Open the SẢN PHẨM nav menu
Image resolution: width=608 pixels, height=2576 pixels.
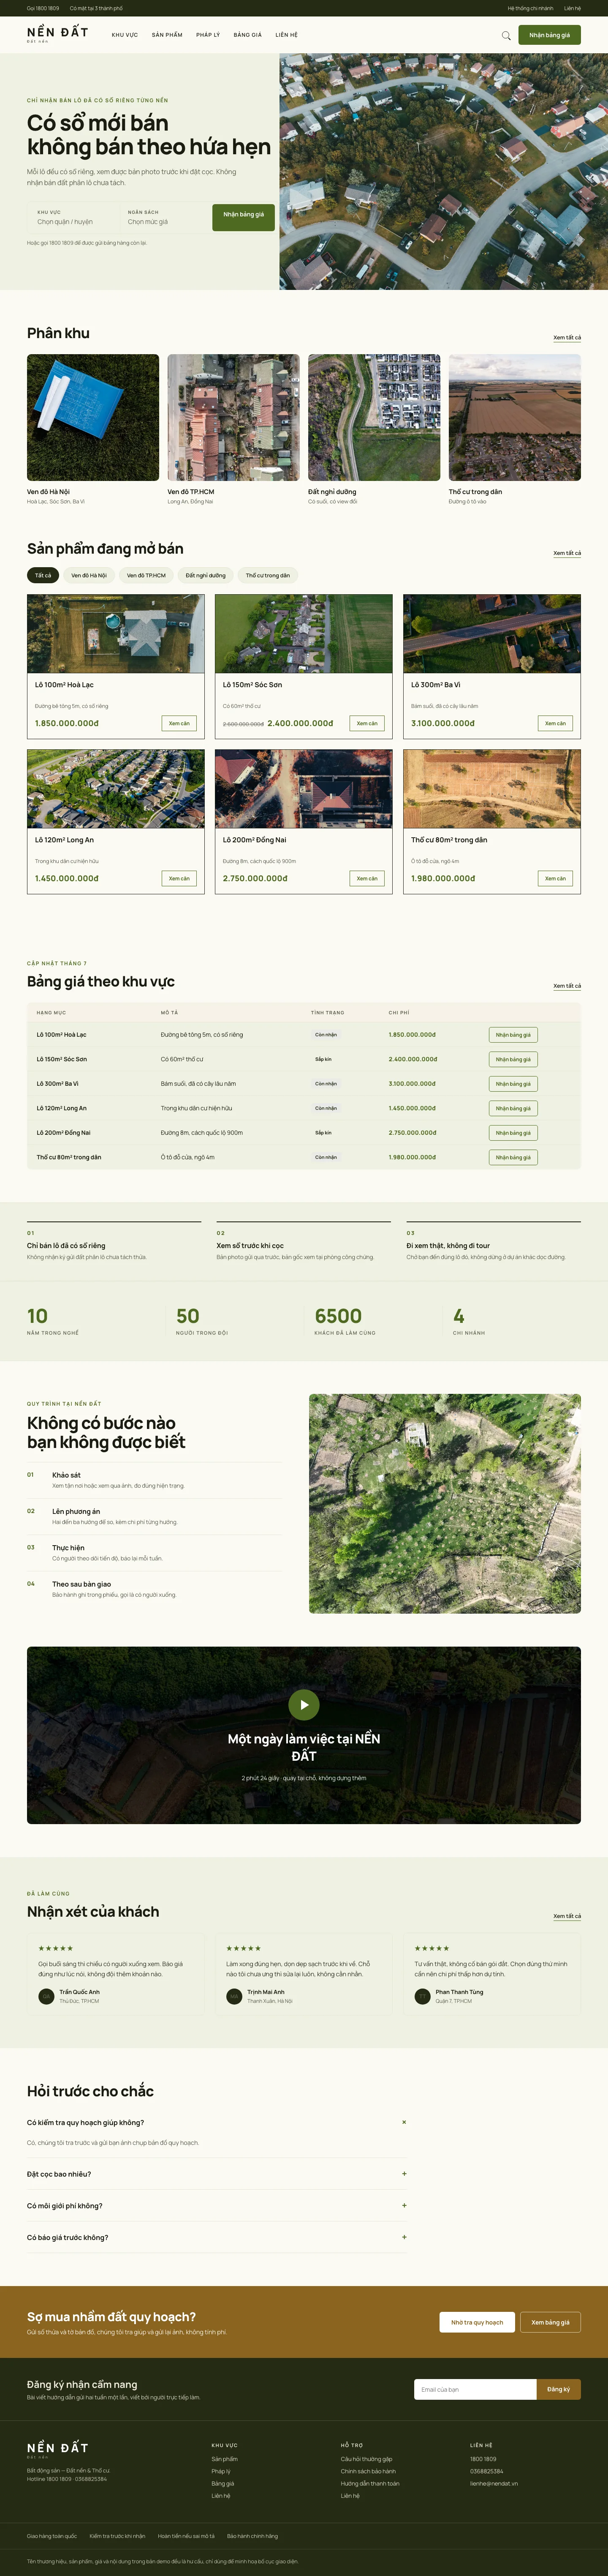[x=167, y=35]
